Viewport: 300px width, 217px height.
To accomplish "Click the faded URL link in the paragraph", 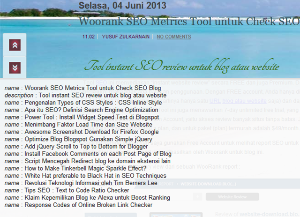I will coord(215,101).
